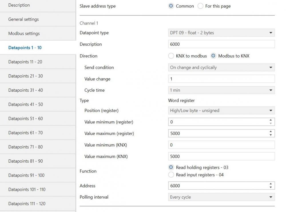Expand the Send condition dropdown
This screenshot has width=286, height=212.
point(221,68)
